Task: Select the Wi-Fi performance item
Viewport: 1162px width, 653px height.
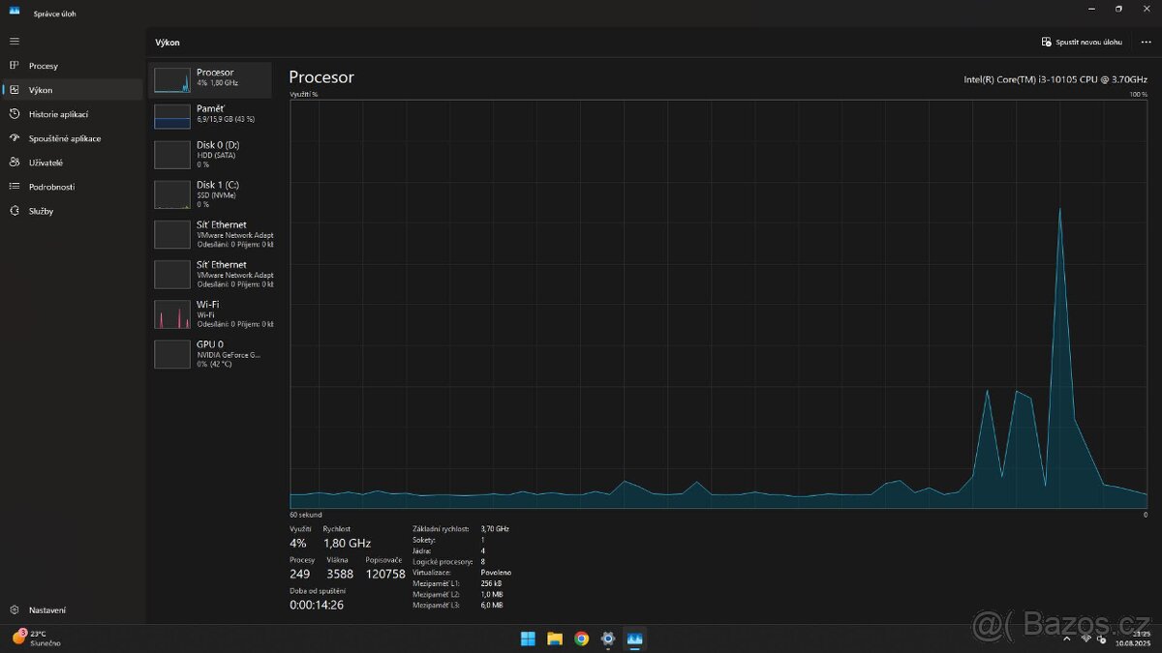Action: [x=211, y=314]
